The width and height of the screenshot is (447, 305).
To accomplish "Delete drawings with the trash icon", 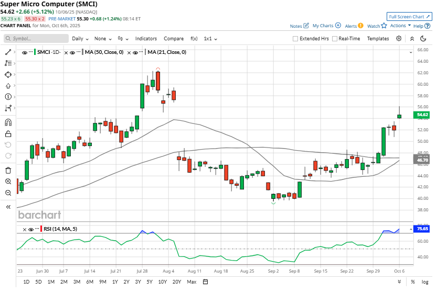I will (8, 170).
